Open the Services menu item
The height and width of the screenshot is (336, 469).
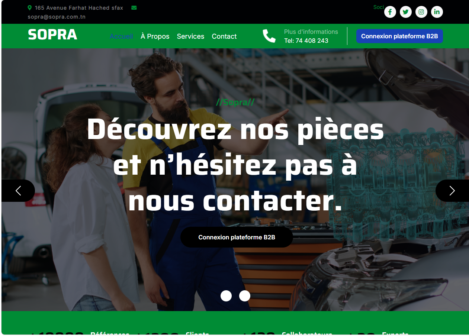point(190,36)
